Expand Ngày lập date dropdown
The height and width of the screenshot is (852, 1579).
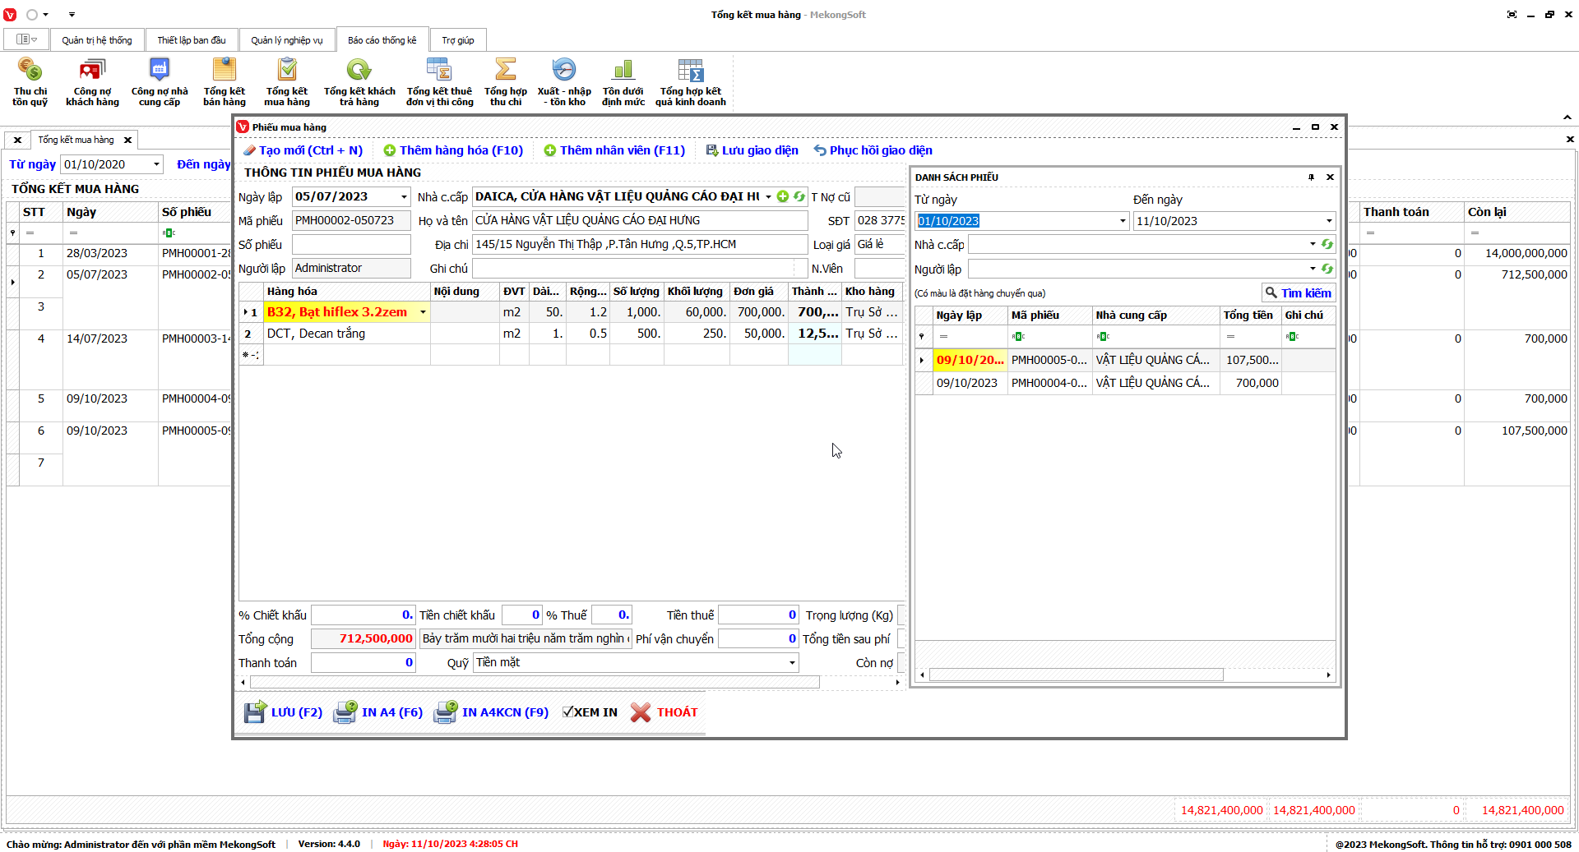coord(404,197)
